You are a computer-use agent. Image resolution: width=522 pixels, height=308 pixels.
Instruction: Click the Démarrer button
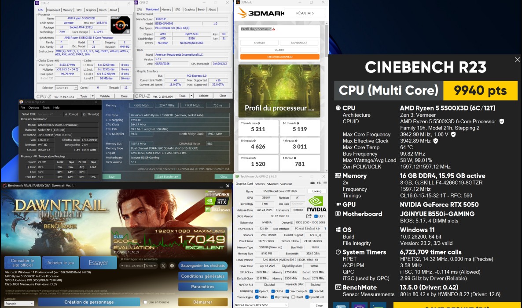[x=203, y=302]
